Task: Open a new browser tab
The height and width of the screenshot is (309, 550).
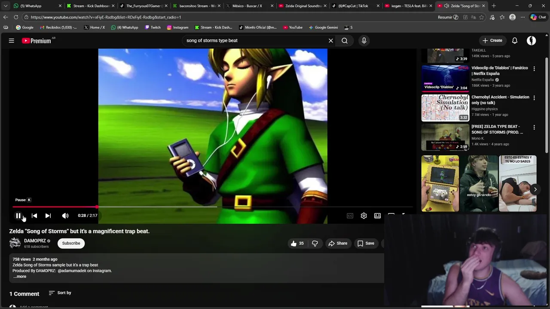Action: (494, 6)
